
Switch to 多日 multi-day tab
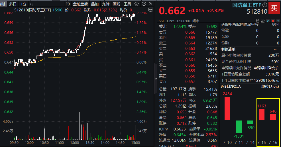pos(13,4)
